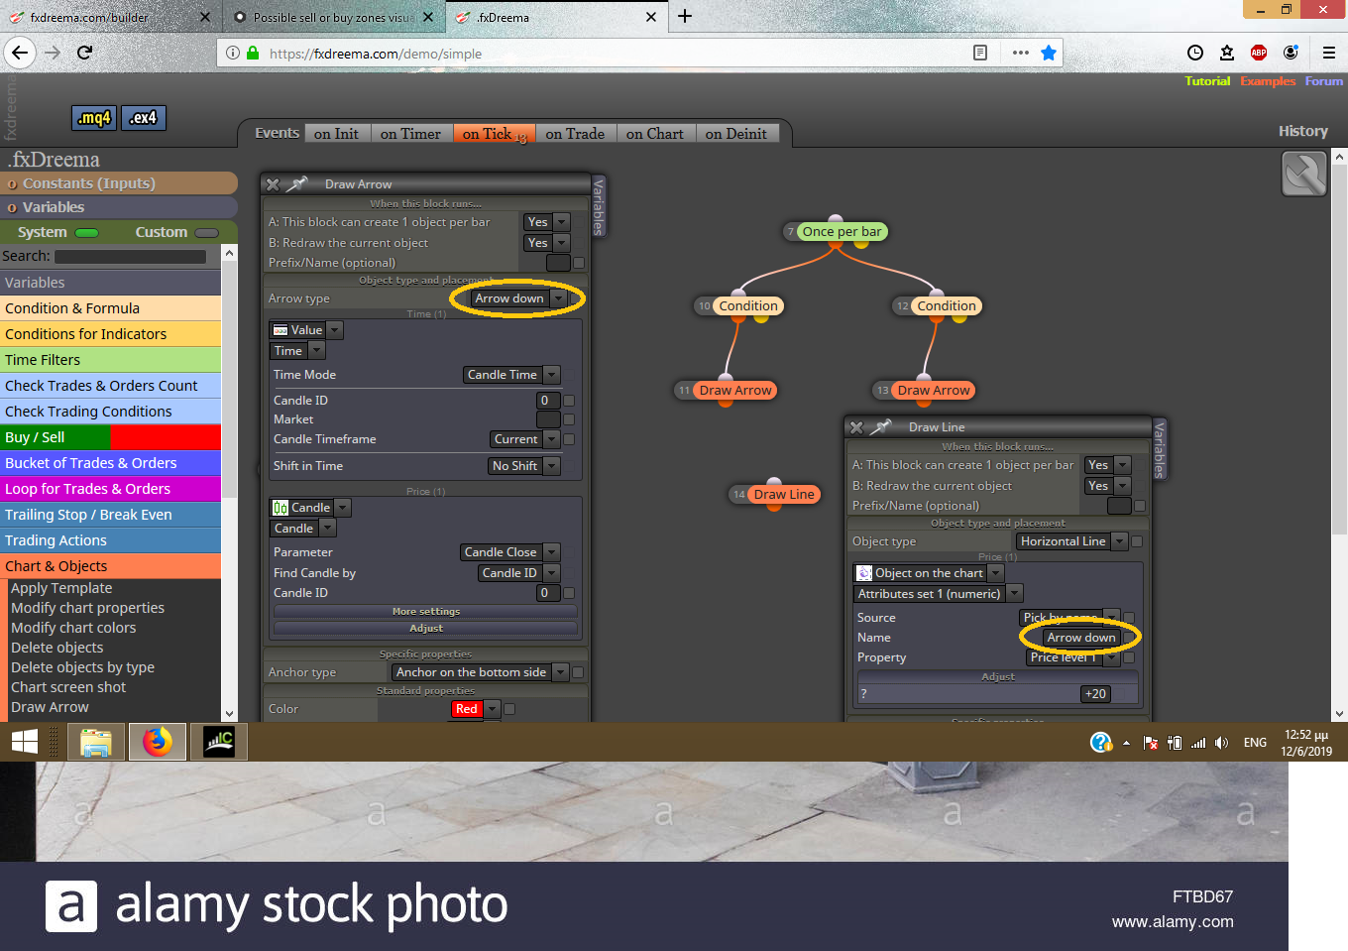The width and height of the screenshot is (1348, 951).
Task: Open Arrow type dropdown
Action: [518, 298]
